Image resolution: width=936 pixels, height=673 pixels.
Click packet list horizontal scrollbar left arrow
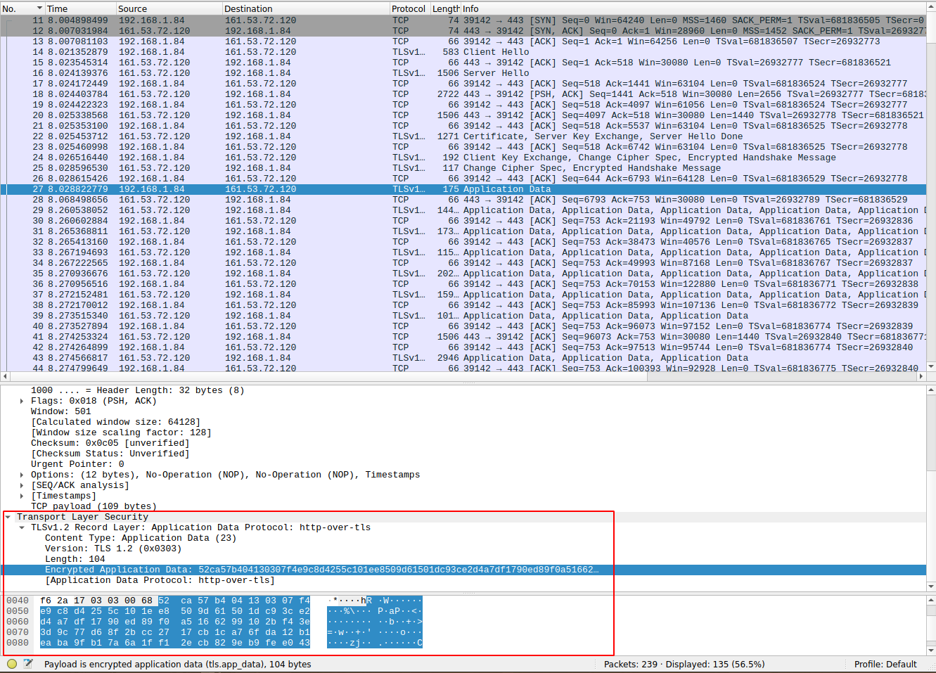(6, 376)
